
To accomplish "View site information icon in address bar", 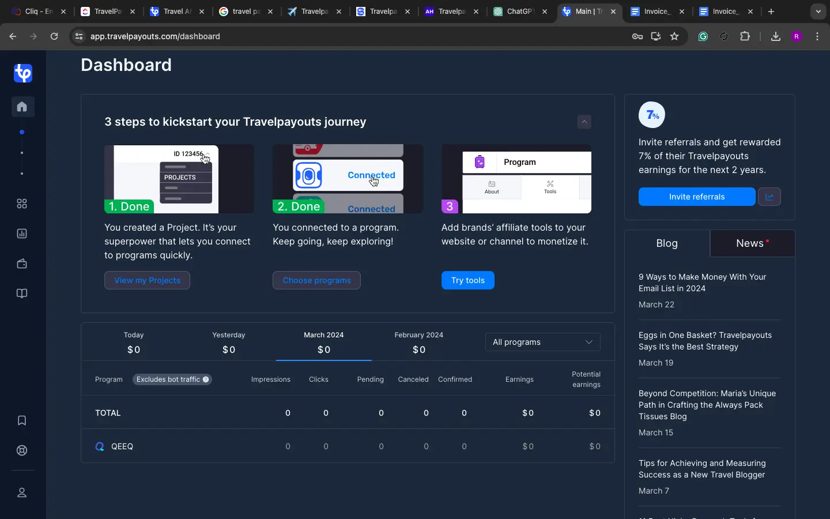I will (79, 36).
